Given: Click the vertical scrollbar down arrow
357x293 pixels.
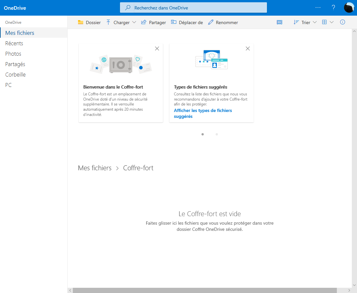Looking at the screenshot, I should (354, 285).
